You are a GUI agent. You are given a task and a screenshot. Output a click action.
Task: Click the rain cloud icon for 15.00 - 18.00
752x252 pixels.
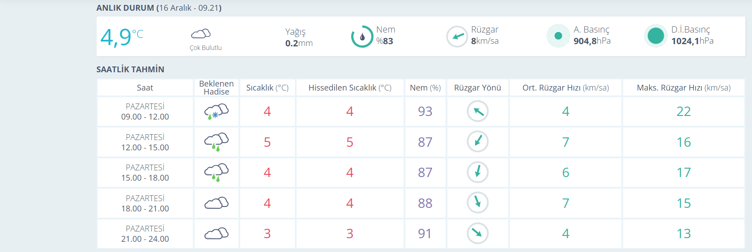pos(217,173)
